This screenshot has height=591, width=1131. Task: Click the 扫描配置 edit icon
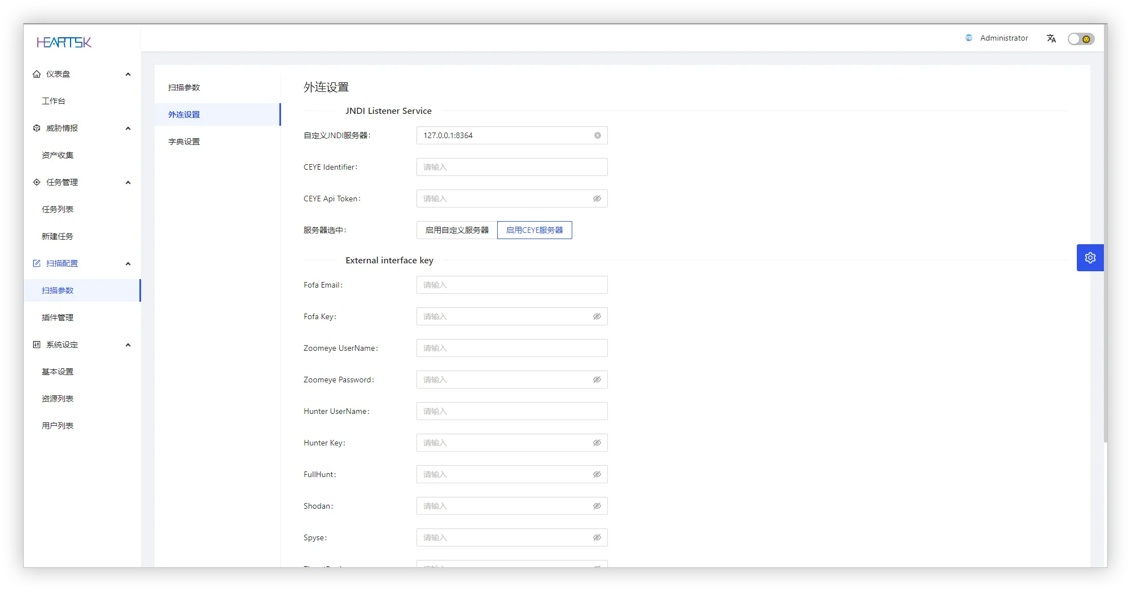pyautogui.click(x=37, y=263)
